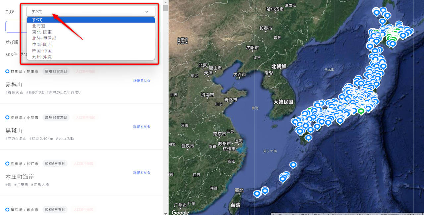Choose 九州・沖縄 from the dropdown
Screen dimensions: 424x215
[42, 57]
